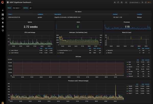Click the dashboard grid icon beside title
This screenshot has height=104, width=153.
[x=8, y=2]
